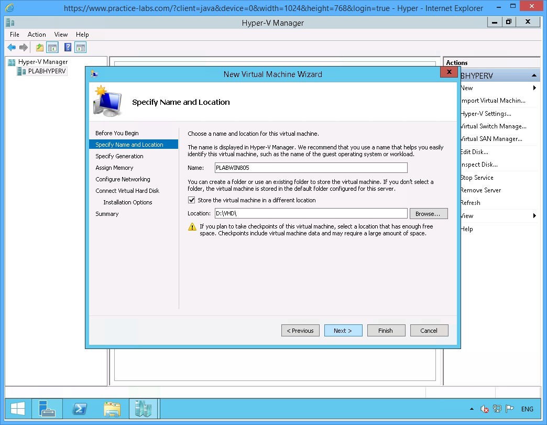Open Windows PowerShell from the taskbar
This screenshot has height=425, width=547.
click(80, 409)
